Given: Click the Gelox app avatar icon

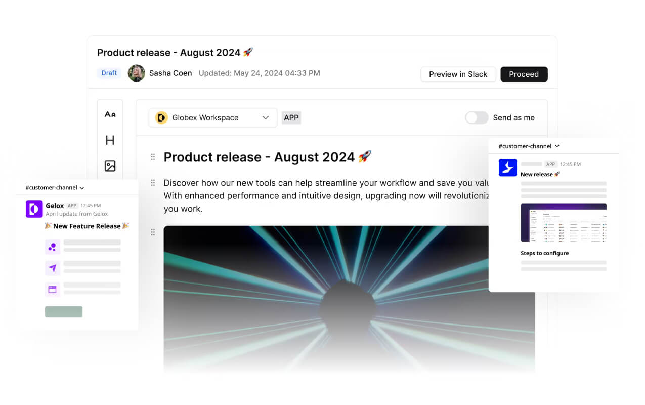Looking at the screenshot, I should [x=34, y=209].
